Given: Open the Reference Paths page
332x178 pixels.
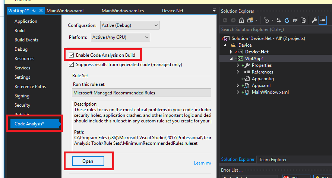Looking at the screenshot, I should pos(30,87).
